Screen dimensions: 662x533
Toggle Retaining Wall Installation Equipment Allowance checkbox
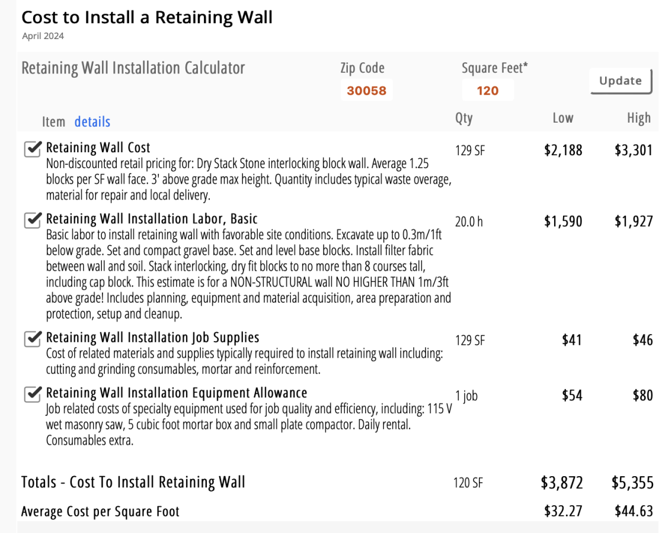[x=33, y=394]
